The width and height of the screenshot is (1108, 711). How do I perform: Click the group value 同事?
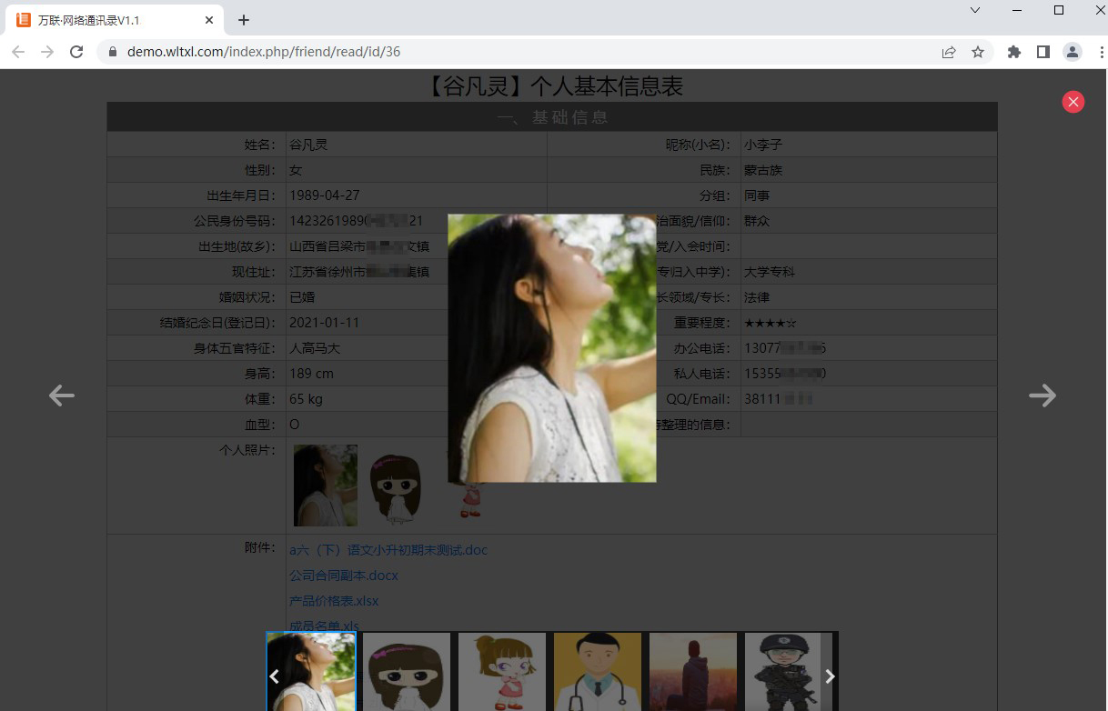pos(757,195)
